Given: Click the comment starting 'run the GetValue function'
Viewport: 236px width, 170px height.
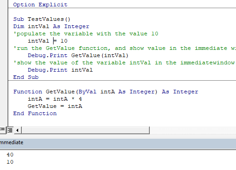Looking at the screenshot, I should [x=124, y=48].
